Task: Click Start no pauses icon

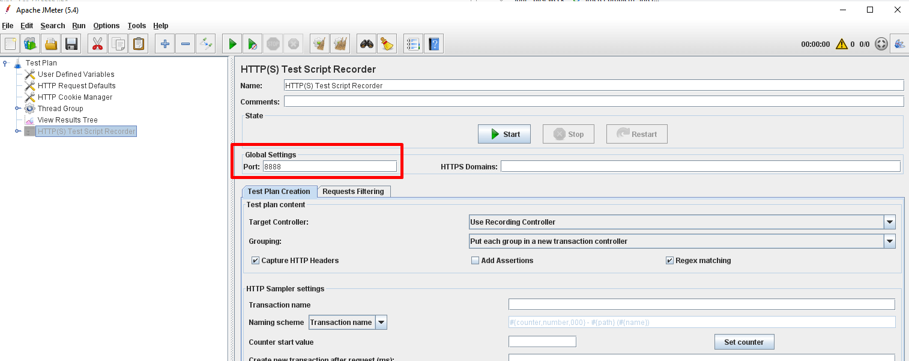Action: (253, 44)
